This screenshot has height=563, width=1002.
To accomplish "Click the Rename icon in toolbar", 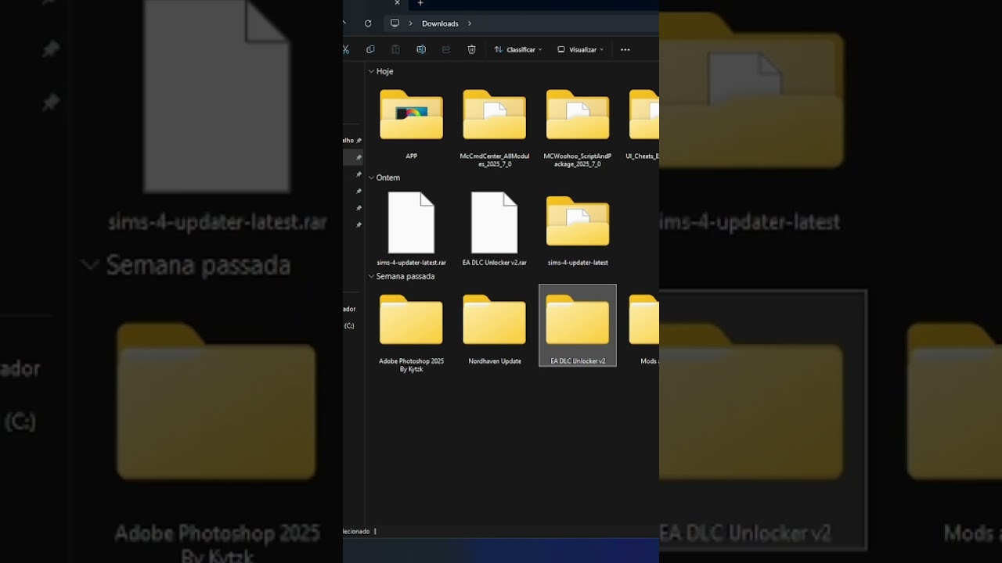I will tap(421, 49).
